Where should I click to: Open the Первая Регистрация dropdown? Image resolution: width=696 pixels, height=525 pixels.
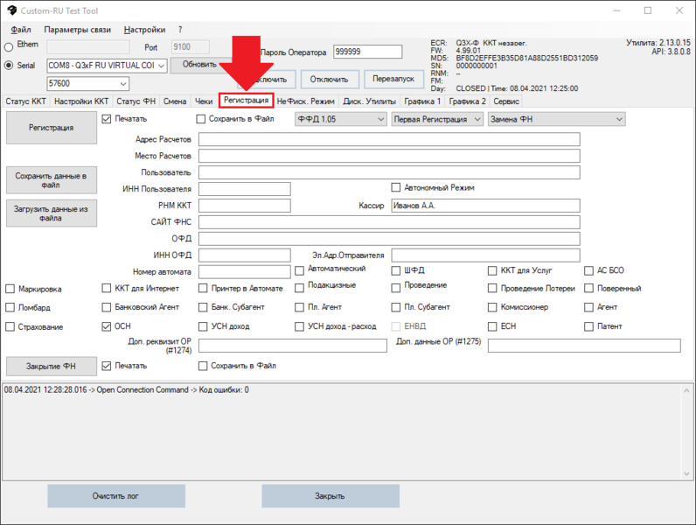pyautogui.click(x=436, y=119)
